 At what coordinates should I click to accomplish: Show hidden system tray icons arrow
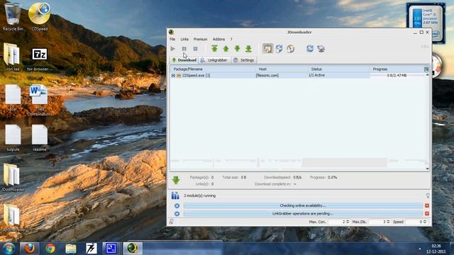(x=419, y=249)
